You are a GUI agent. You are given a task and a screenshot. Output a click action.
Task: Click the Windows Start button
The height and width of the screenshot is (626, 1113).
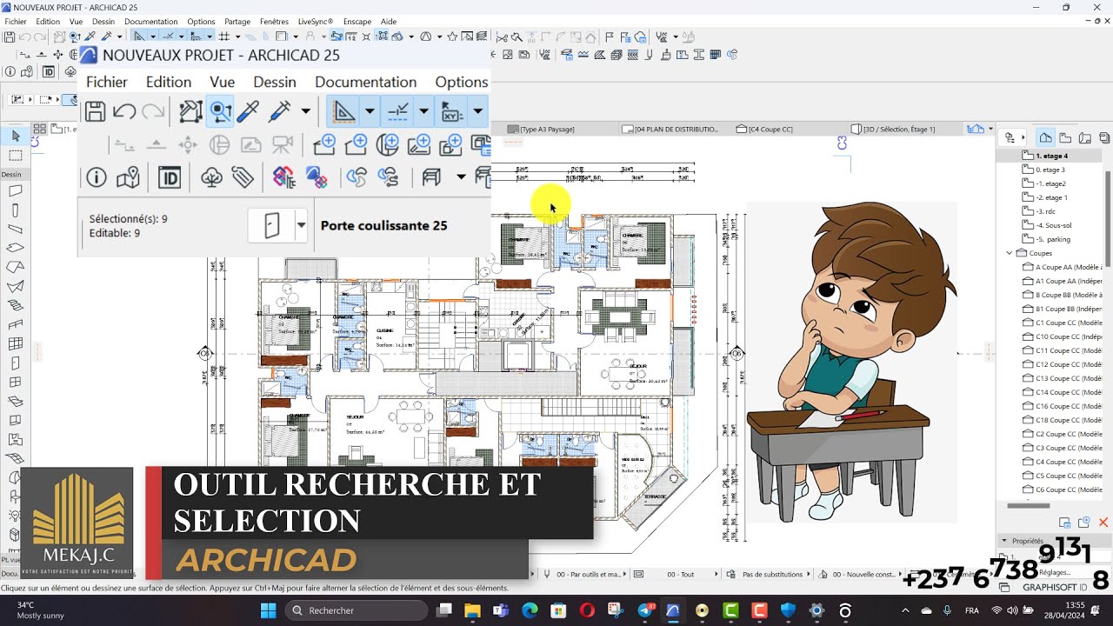(266, 610)
